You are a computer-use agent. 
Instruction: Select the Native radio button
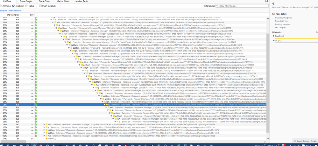[26, 6]
